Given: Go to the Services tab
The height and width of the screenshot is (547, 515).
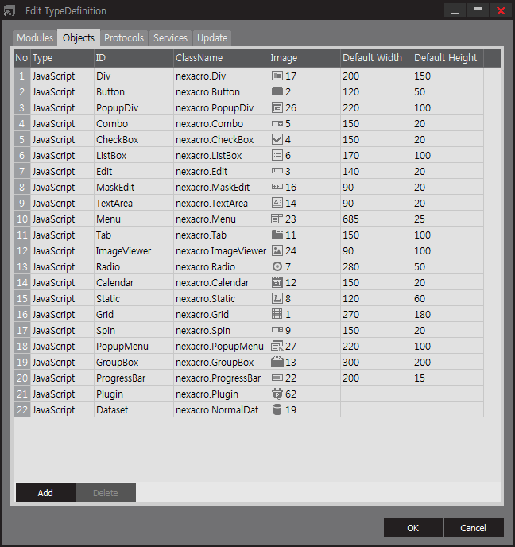Looking at the screenshot, I should (171, 37).
